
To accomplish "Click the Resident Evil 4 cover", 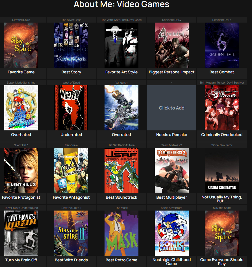I will (172, 45).
